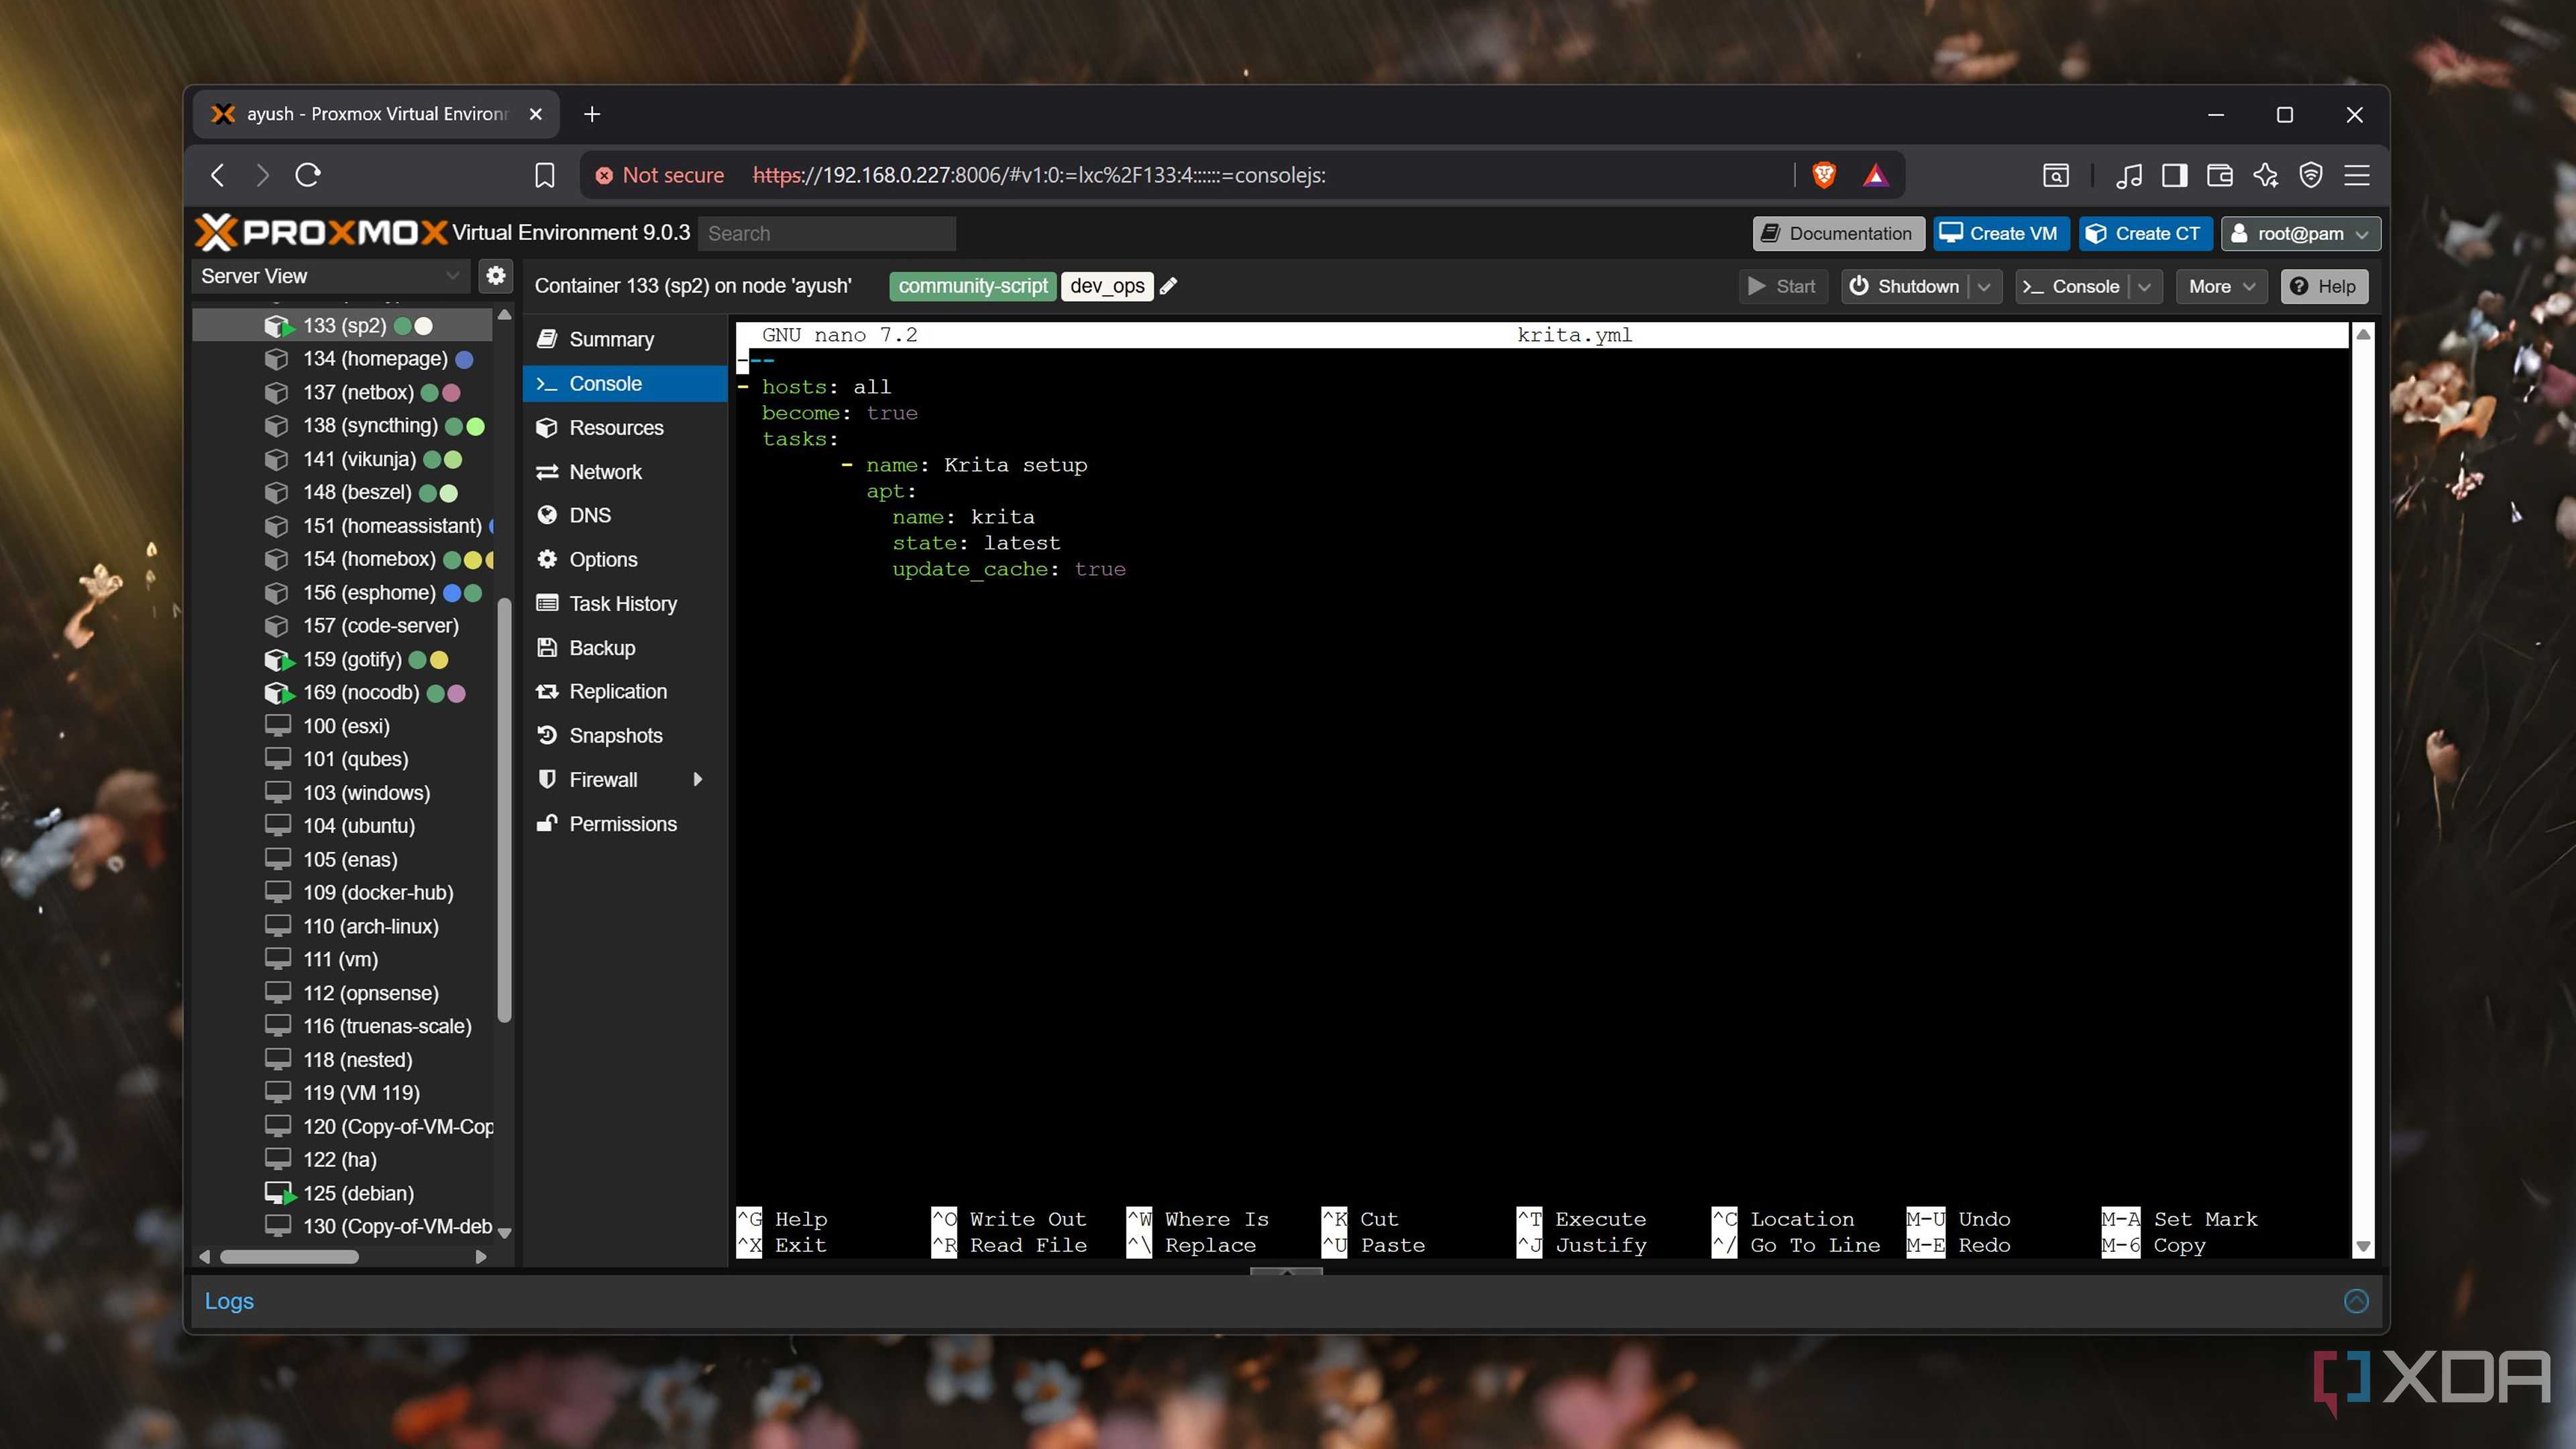The height and width of the screenshot is (1449, 2576).
Task: Open the Backup section
Action: tap(625, 647)
